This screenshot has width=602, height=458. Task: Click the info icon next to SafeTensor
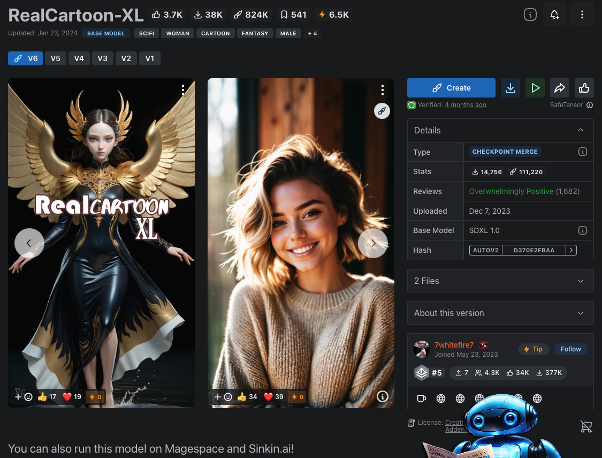[x=590, y=105]
